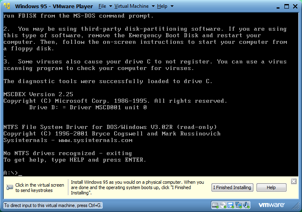The image size is (302, 212).
Task: Open the Virtual Machine menu
Action: click(131, 6)
